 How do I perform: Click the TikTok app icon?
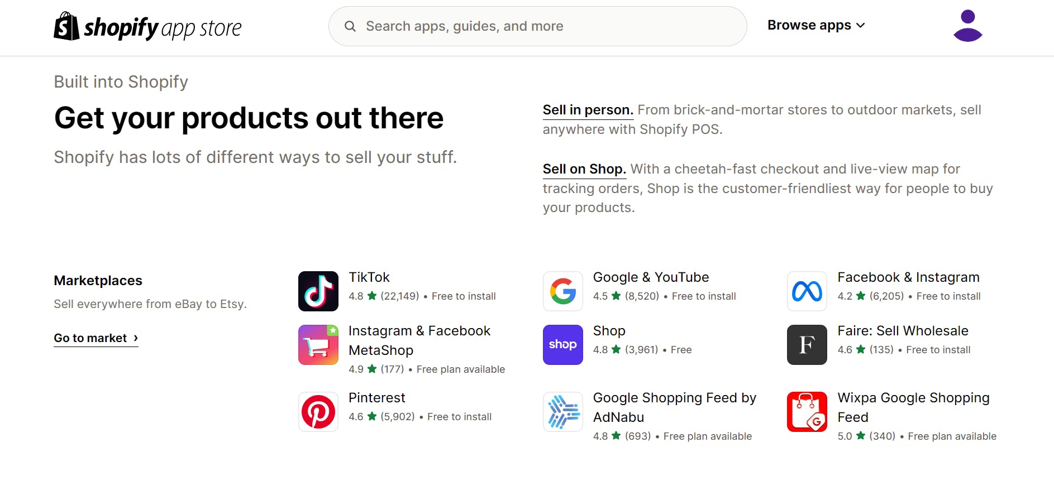tap(318, 291)
